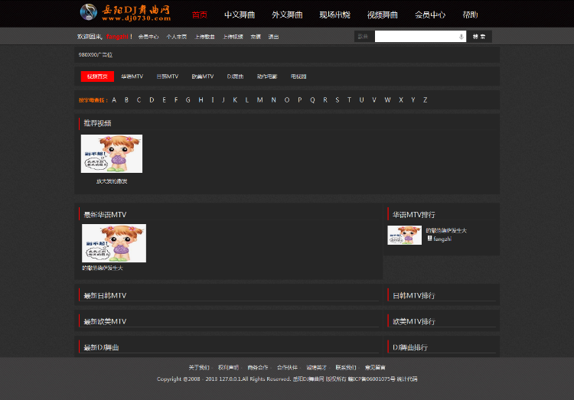Open the 最新华语MTV cartoon girl thumbnail
The image size is (574, 400).
pos(114,243)
